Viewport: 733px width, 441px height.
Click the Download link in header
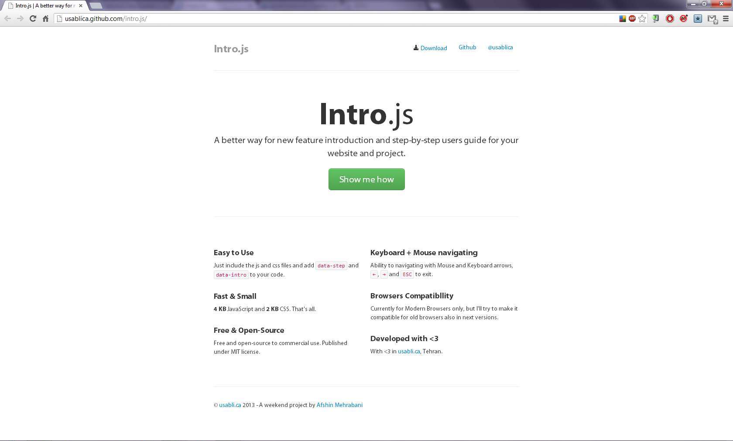click(433, 48)
